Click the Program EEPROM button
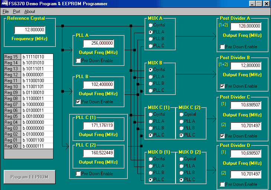Viewport: 271px width, 190px height. (30, 177)
